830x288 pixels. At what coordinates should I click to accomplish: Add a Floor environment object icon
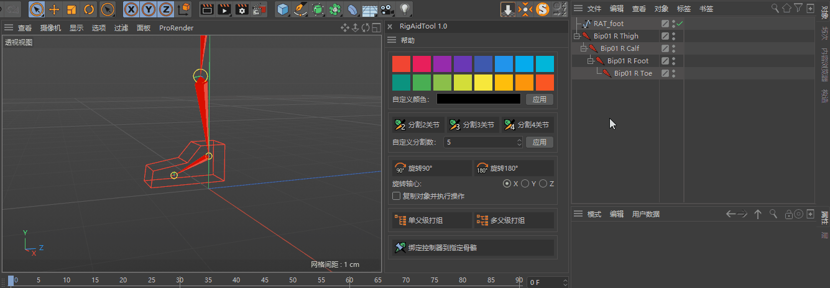point(370,9)
